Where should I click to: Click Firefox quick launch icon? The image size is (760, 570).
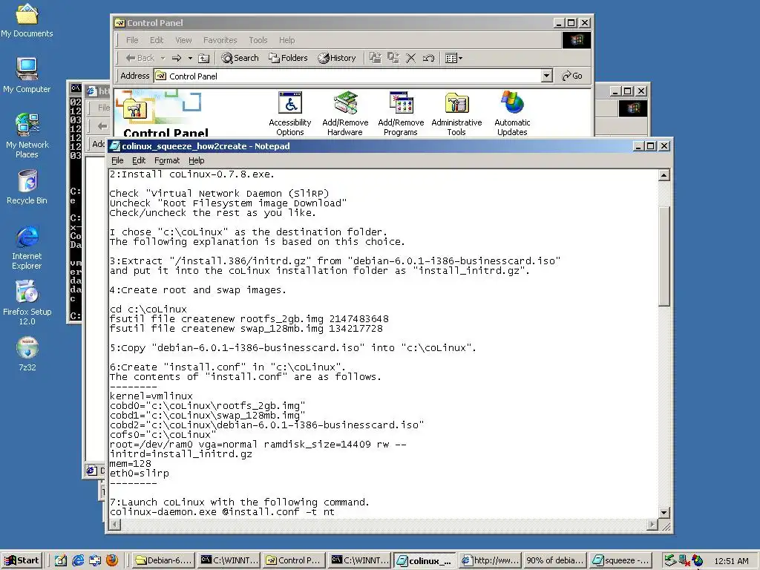[112, 560]
